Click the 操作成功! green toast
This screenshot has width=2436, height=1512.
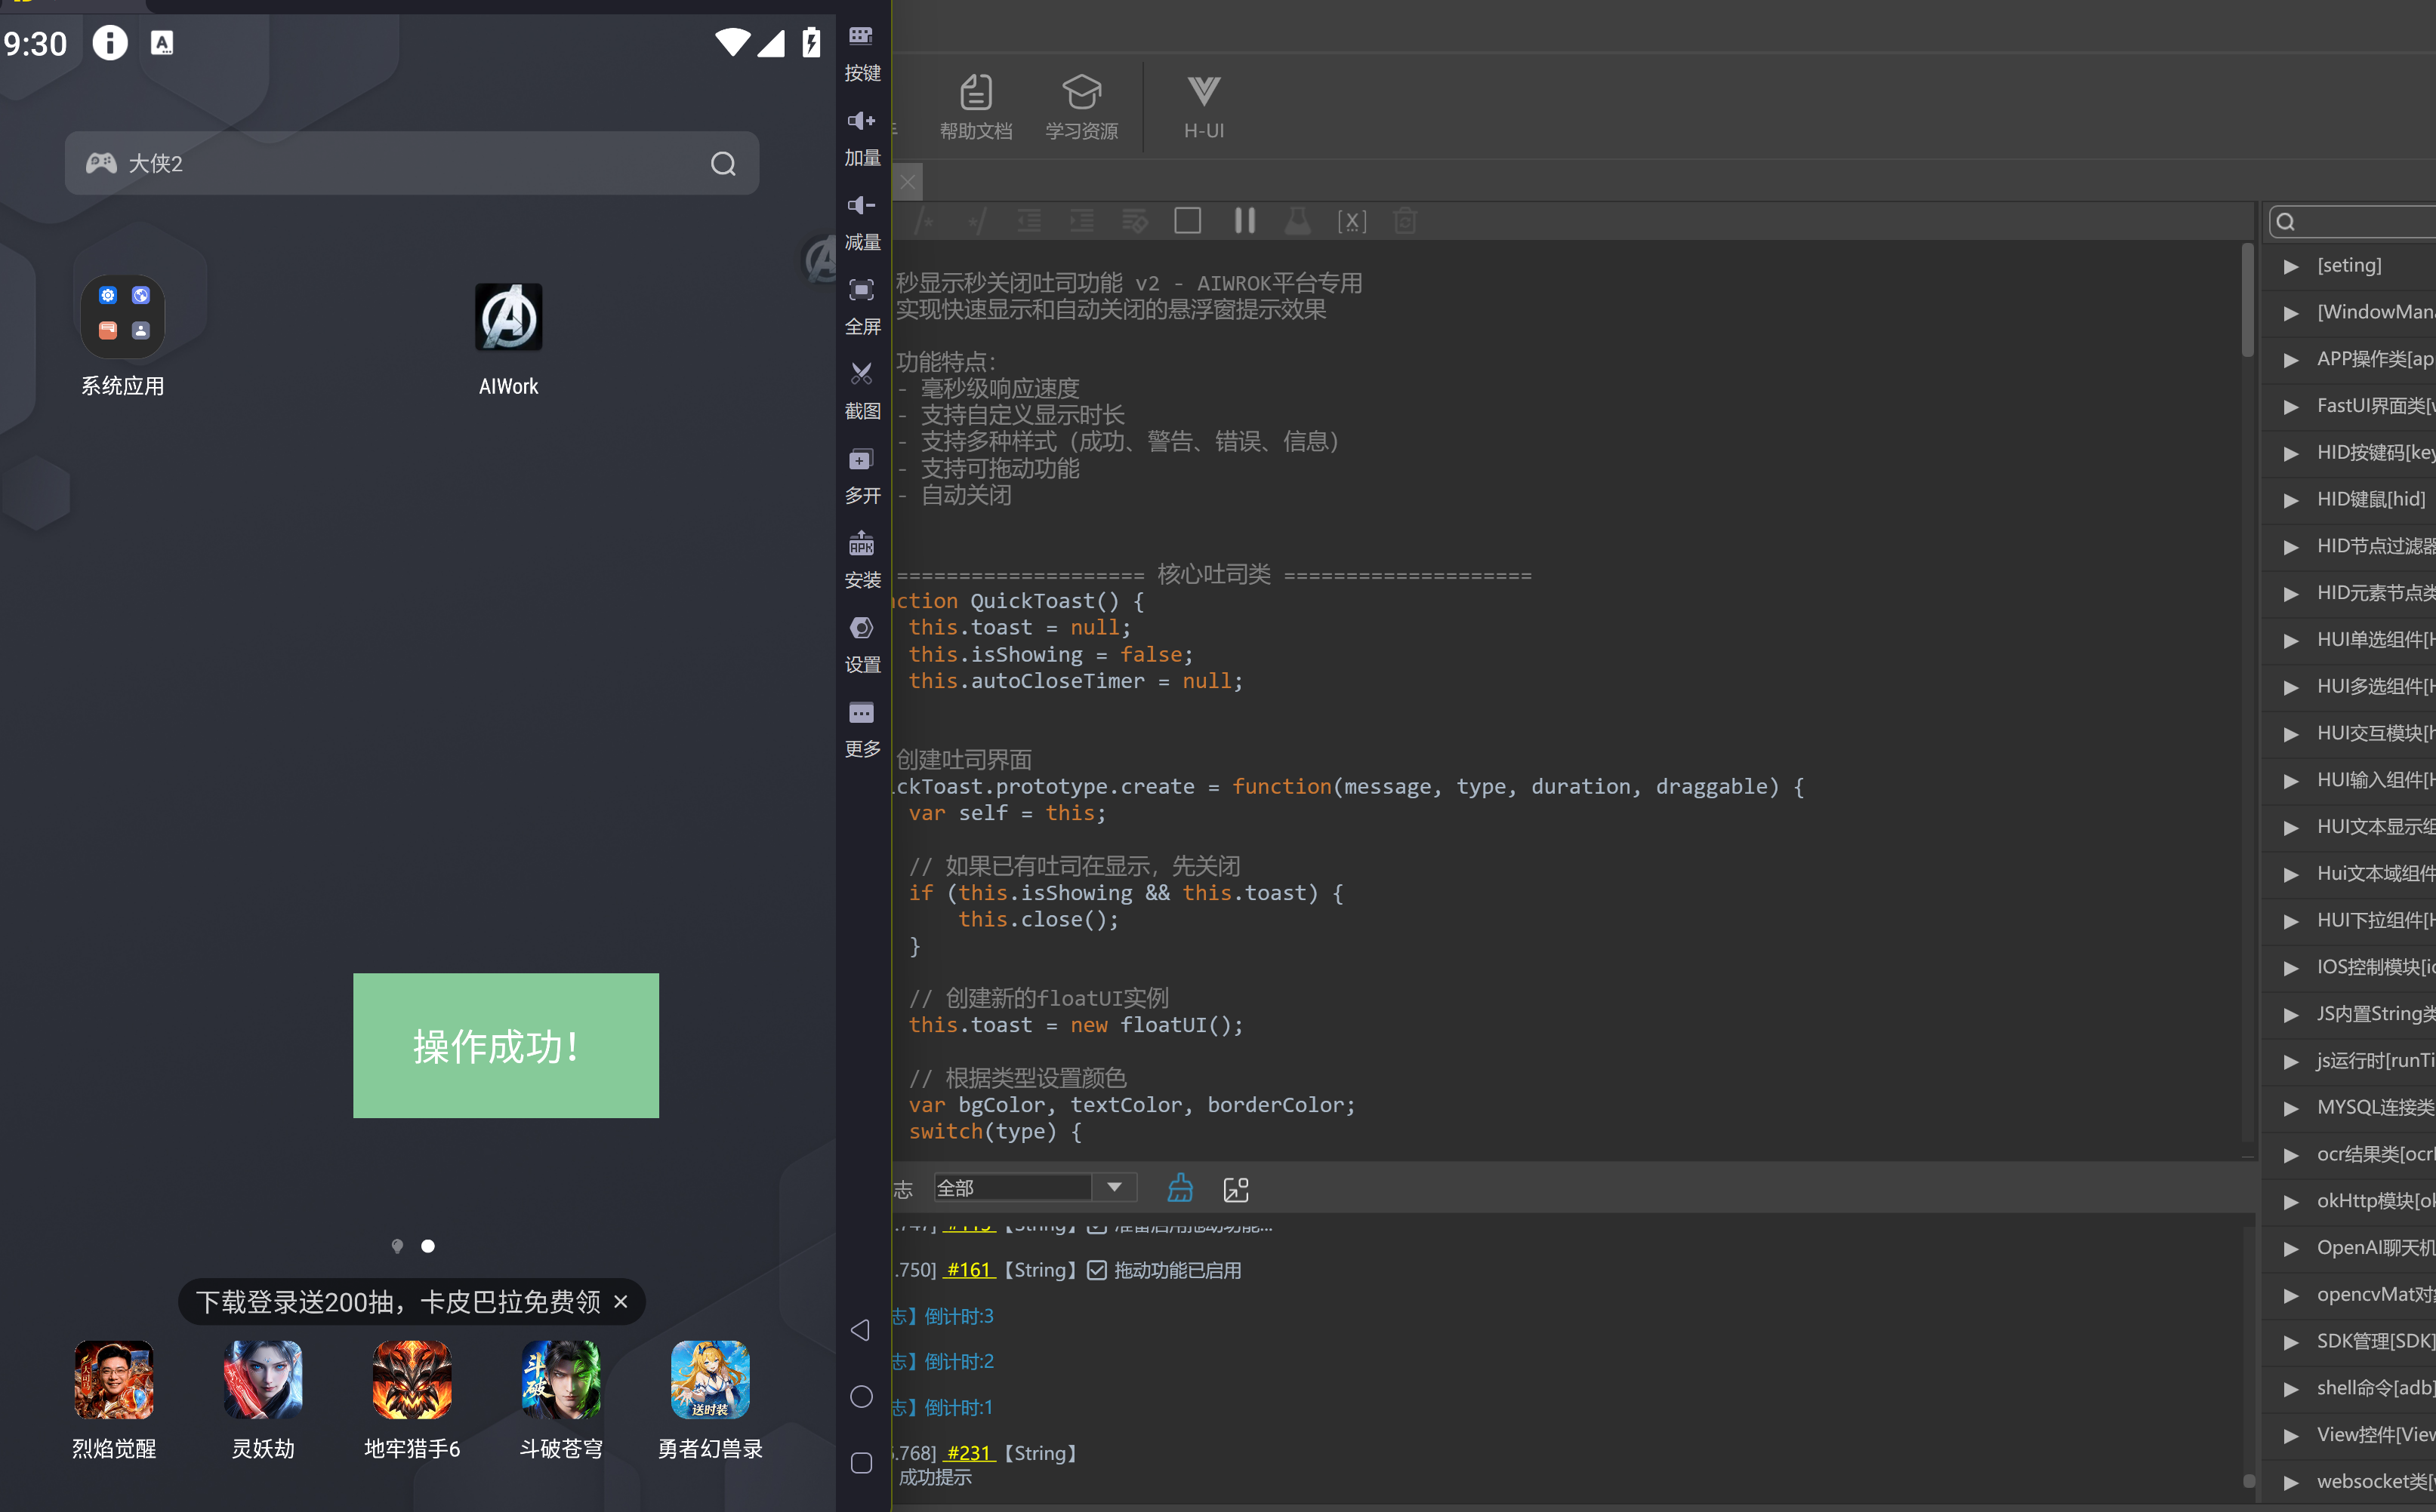pyautogui.click(x=505, y=1045)
